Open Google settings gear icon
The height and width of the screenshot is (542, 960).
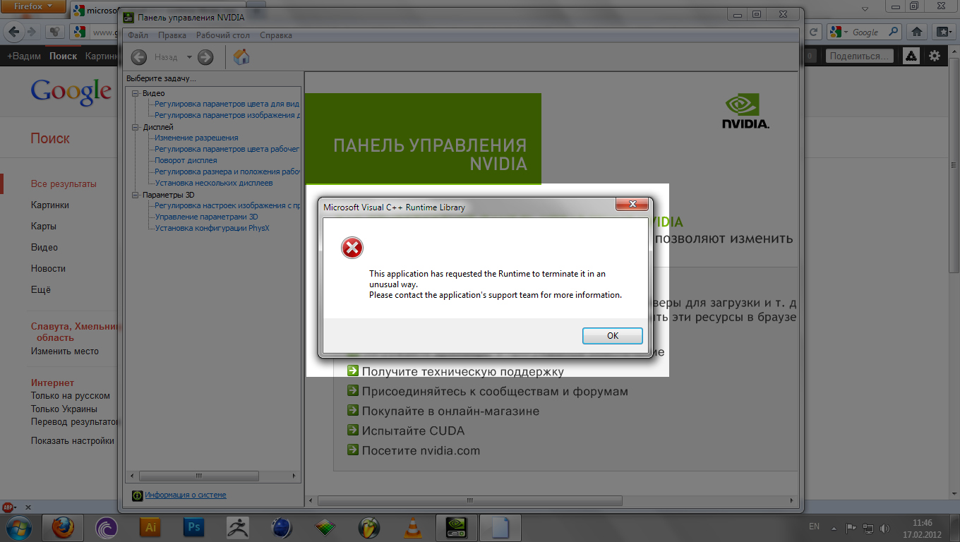coord(935,56)
